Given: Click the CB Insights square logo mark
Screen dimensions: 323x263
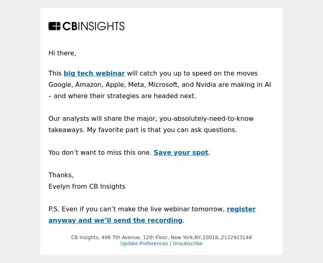Looking at the screenshot, I should (x=55, y=26).
